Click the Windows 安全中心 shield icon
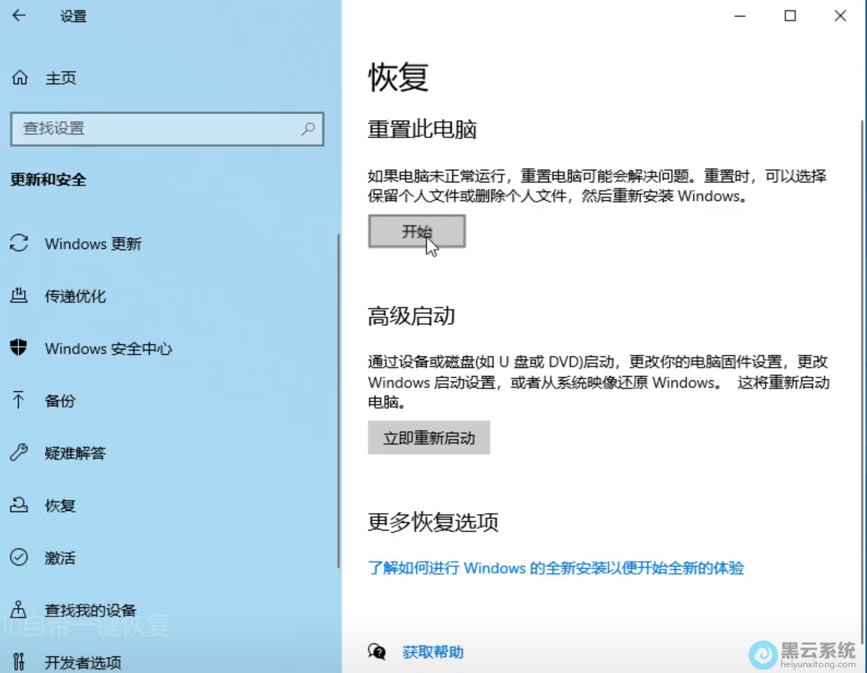867x673 pixels. click(x=19, y=349)
